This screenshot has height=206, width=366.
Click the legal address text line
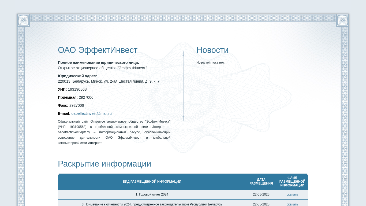(109, 81)
